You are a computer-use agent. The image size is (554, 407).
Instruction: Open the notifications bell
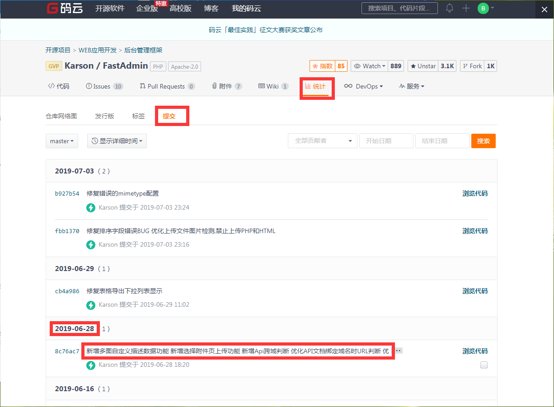[x=450, y=8]
